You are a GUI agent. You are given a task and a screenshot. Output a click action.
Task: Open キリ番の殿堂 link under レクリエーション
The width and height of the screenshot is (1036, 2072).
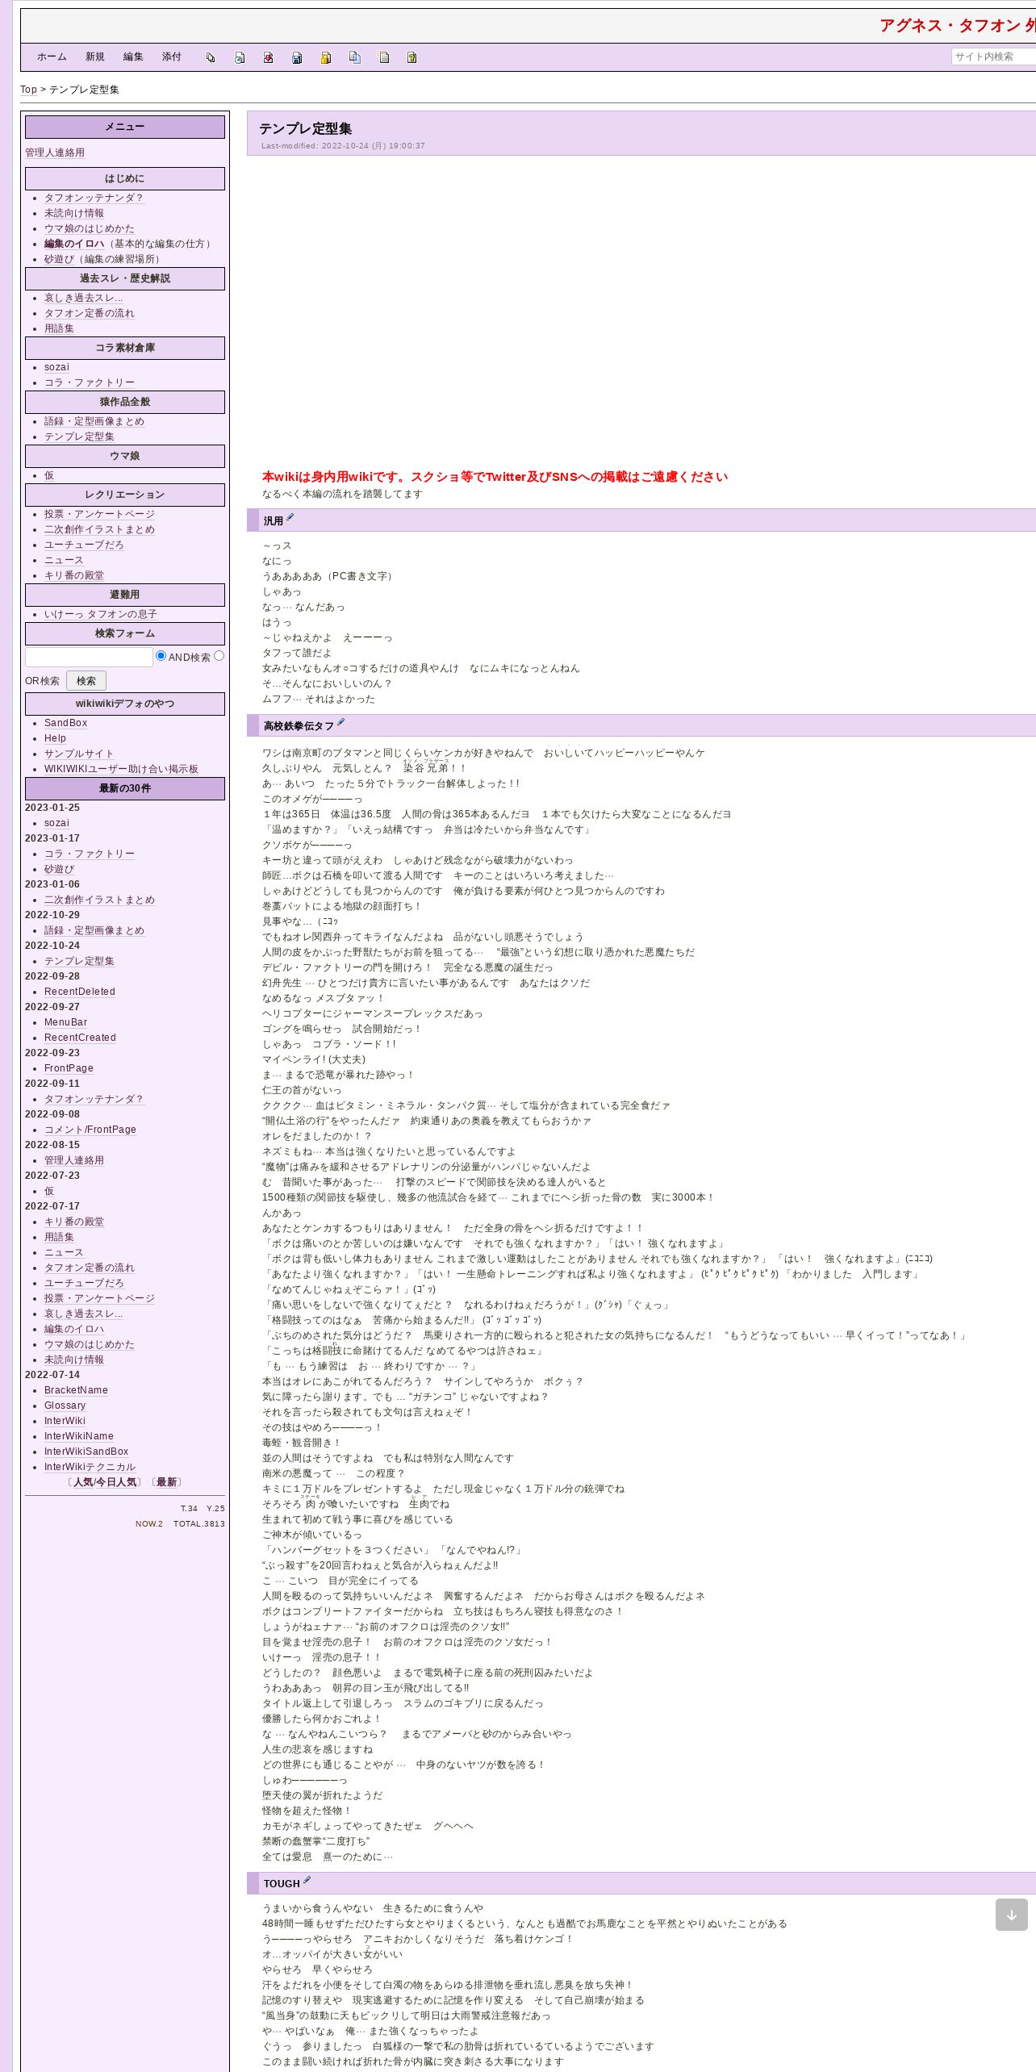(x=74, y=575)
